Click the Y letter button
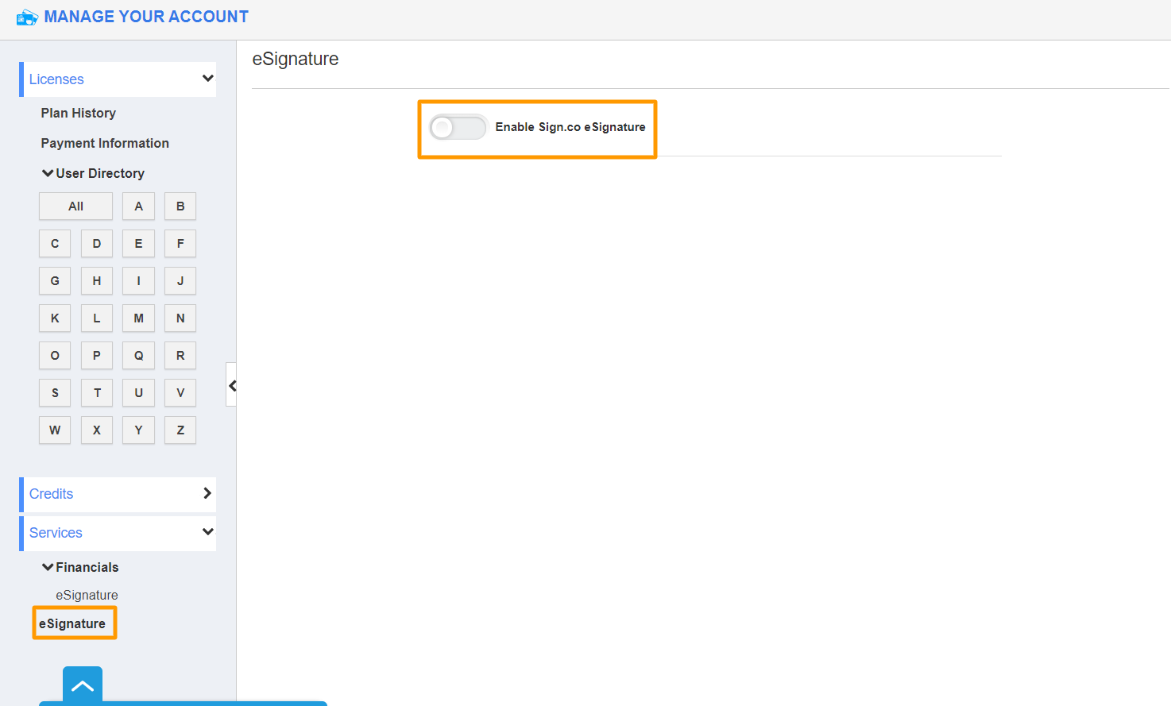The image size is (1171, 706). pyautogui.click(x=138, y=430)
